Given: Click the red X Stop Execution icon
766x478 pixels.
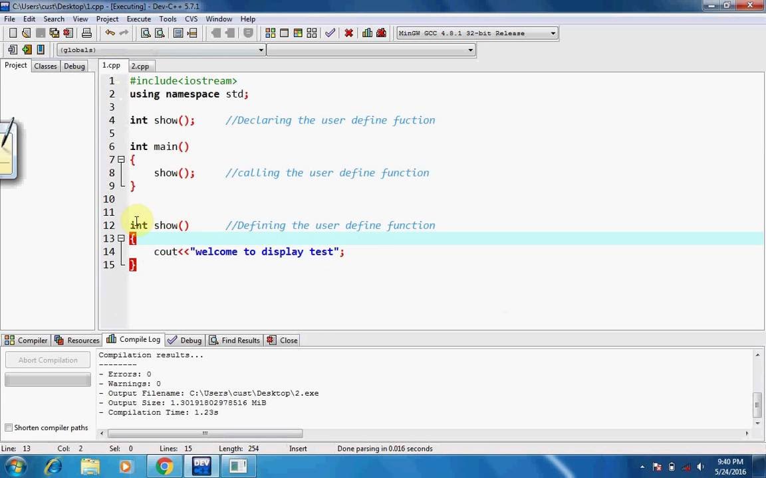Looking at the screenshot, I should 349,33.
